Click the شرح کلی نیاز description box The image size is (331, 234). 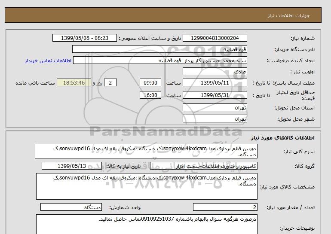point(146,151)
